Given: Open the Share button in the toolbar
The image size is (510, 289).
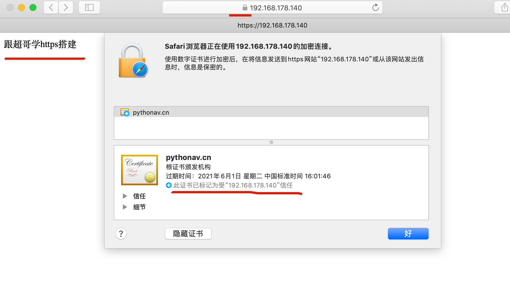Looking at the screenshot, I should pyautogui.click(x=504, y=7).
